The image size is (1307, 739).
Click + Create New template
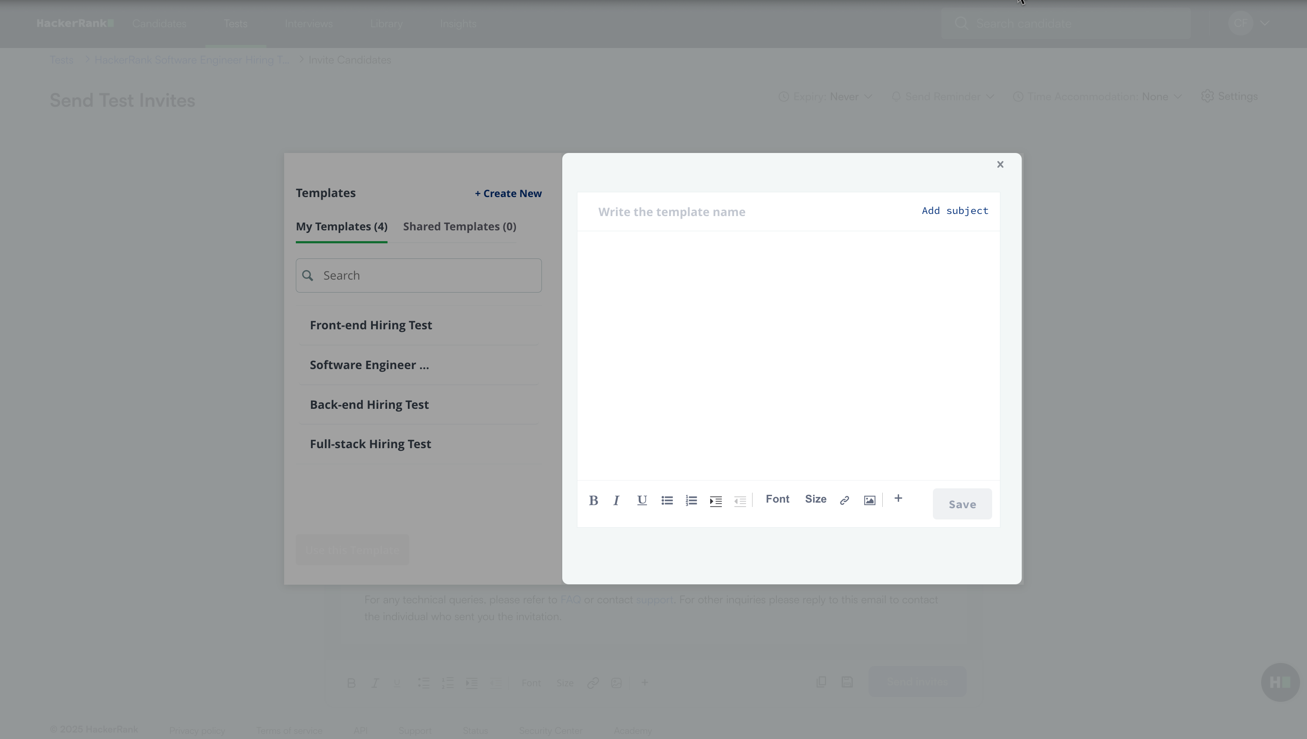coord(508,193)
